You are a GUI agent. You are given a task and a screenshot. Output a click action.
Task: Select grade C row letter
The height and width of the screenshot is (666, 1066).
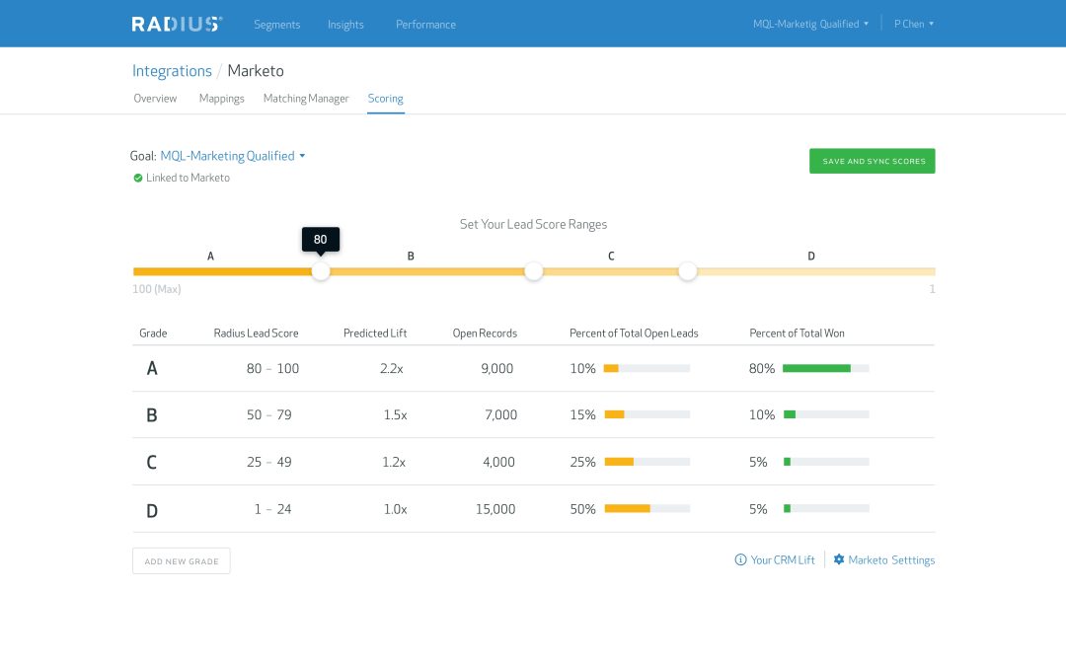(x=152, y=462)
